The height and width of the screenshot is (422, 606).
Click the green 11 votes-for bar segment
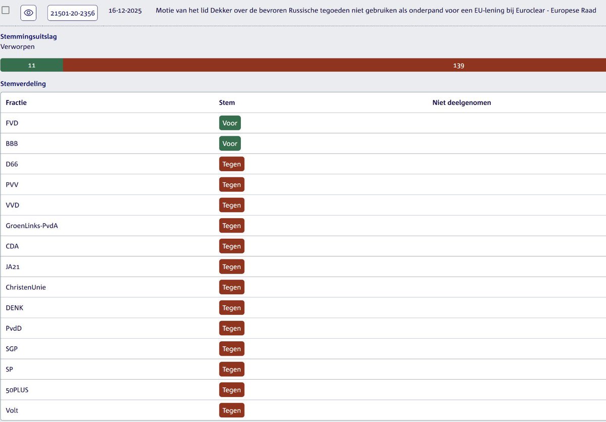click(32, 65)
